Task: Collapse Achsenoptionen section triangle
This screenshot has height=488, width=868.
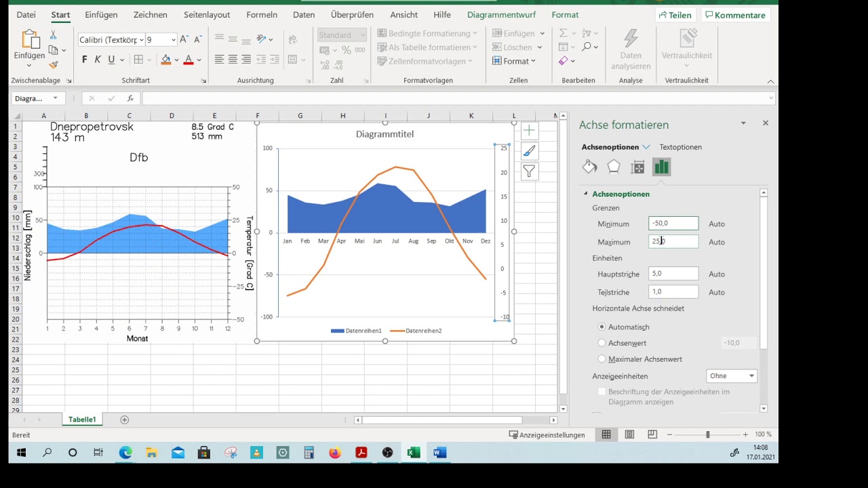Action: click(586, 194)
